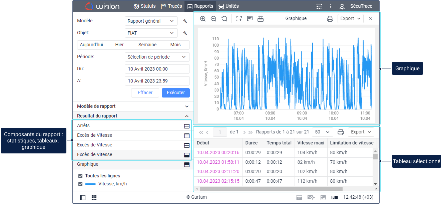
Task: Open the Unités tab
Action: pos(229,6)
